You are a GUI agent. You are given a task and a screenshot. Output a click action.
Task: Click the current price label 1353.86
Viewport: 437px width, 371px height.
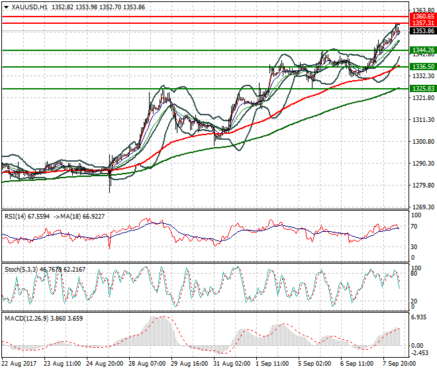(423, 31)
